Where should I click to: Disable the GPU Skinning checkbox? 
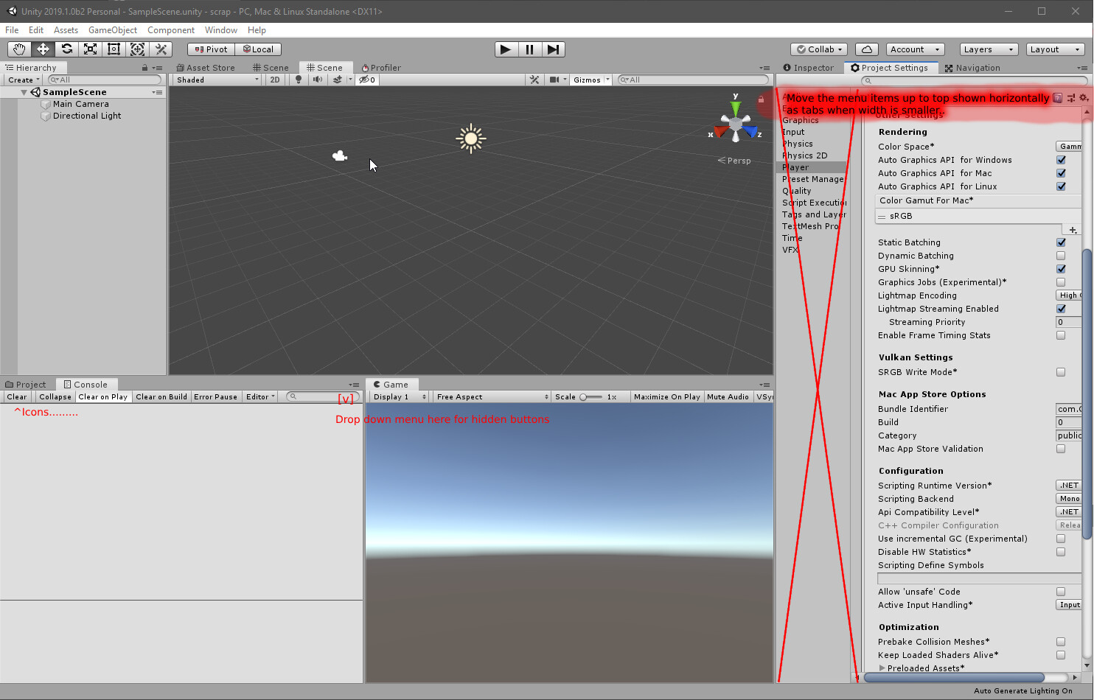(1061, 269)
